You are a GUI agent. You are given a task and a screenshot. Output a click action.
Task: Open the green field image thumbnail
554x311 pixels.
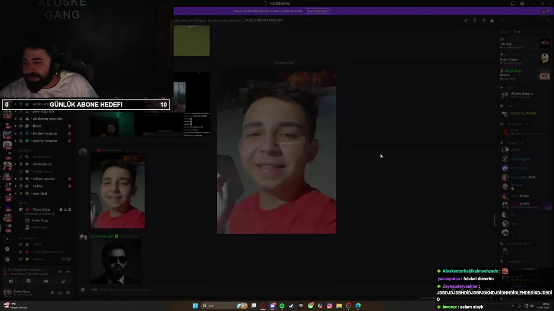(192, 41)
